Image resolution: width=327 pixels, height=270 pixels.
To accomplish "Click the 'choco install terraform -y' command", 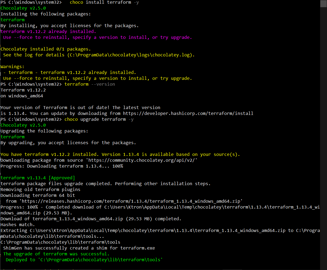I will pos(104,2).
